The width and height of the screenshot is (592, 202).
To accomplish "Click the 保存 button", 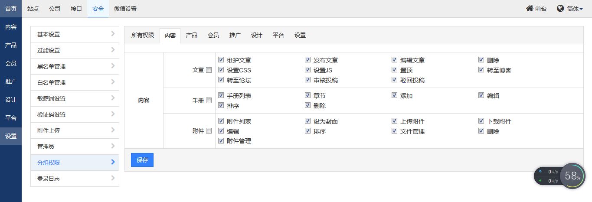I will (142, 160).
